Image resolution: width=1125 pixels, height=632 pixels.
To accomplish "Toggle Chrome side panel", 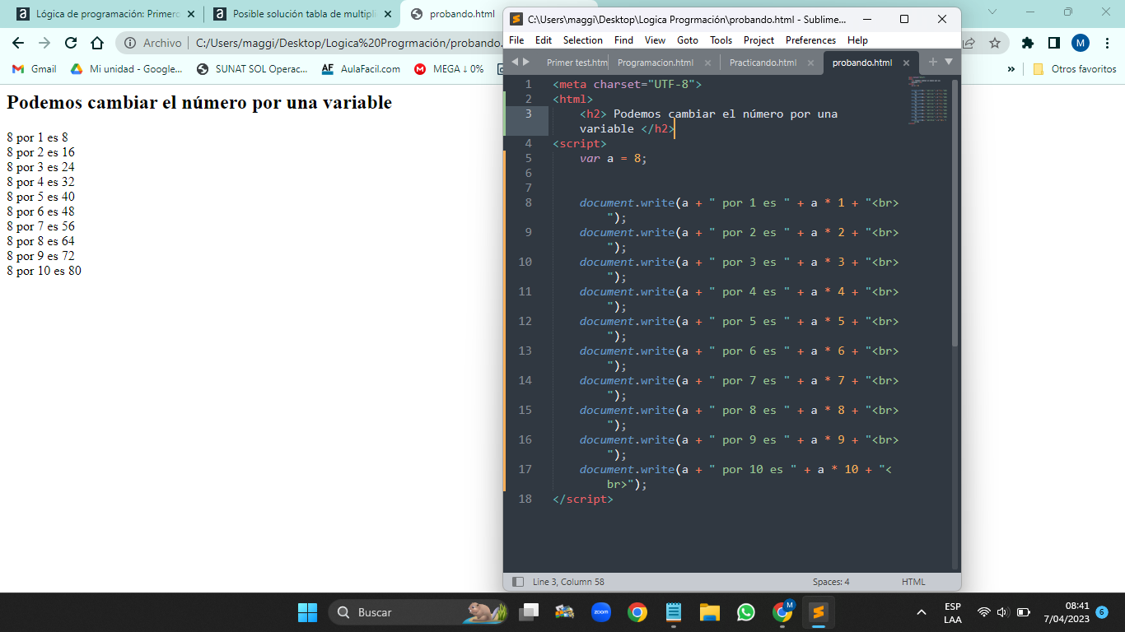I will [x=1053, y=43].
